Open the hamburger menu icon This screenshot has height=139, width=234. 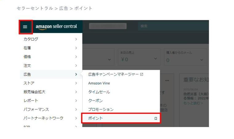click(25, 27)
